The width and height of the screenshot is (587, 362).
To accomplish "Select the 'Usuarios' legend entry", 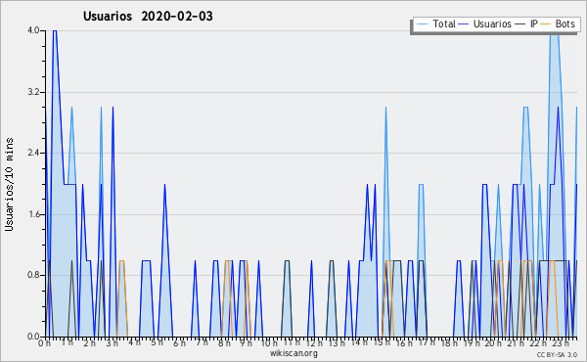I will click(492, 23).
